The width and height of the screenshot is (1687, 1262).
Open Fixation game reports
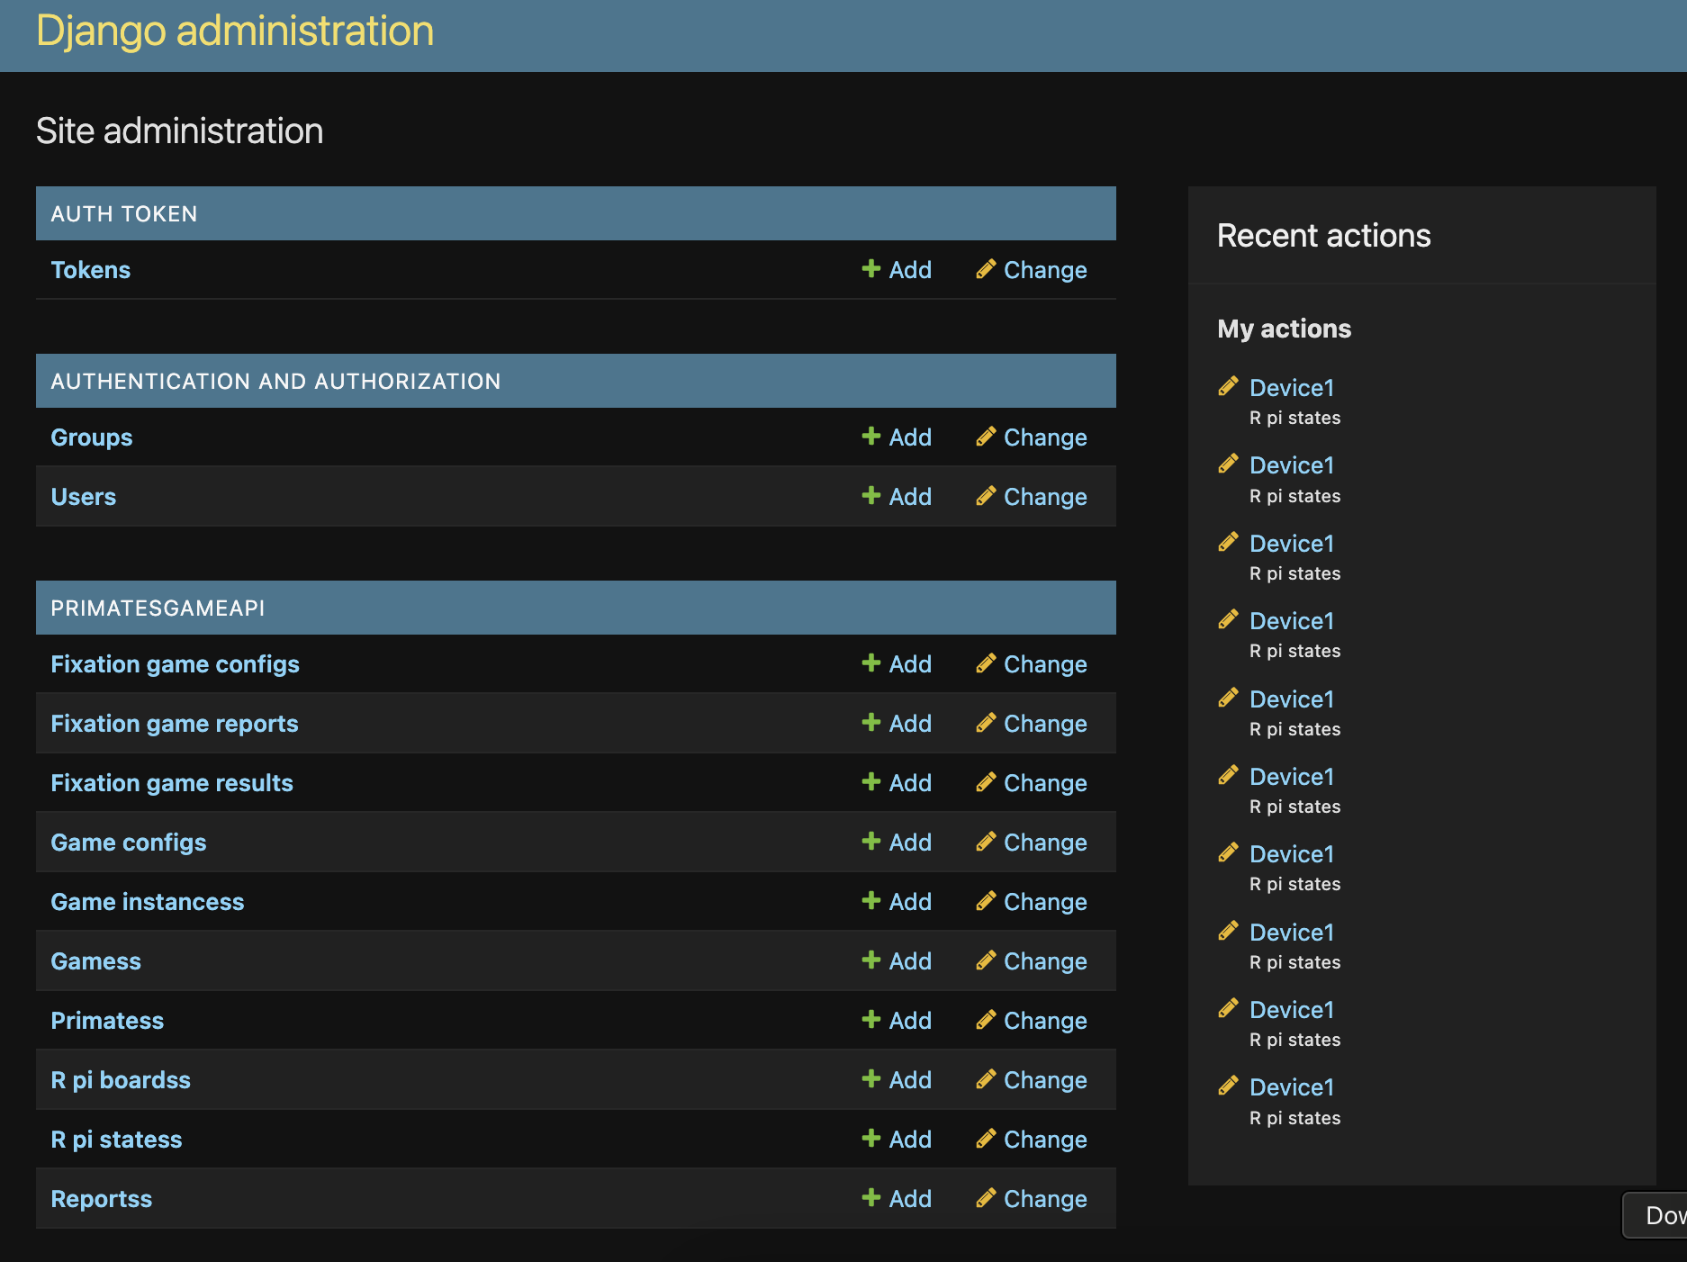point(175,724)
